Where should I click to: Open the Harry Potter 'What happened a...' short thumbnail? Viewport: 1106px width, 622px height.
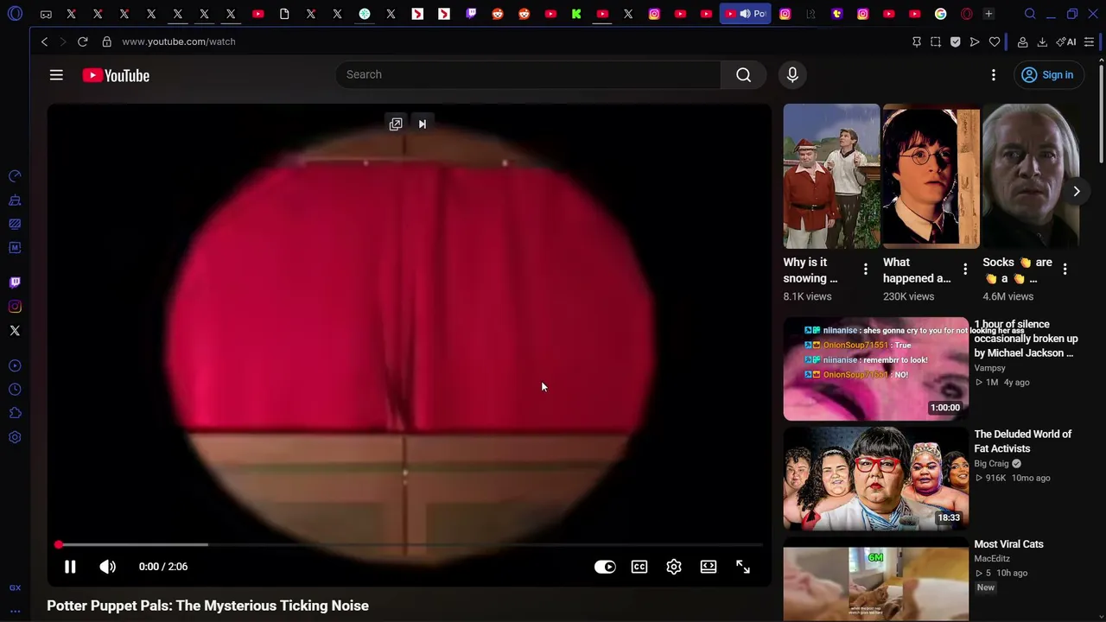coord(931,176)
